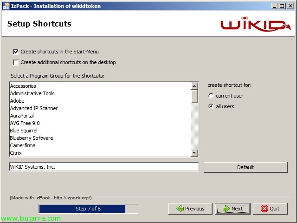
Task: Maximize the installer window
Action: pos(282,6)
